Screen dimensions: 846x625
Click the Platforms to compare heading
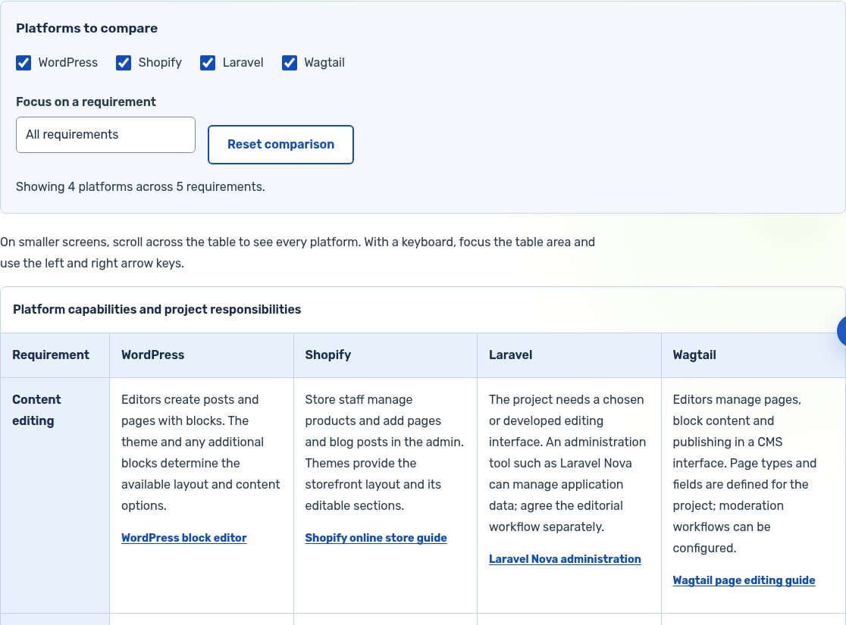pos(87,28)
